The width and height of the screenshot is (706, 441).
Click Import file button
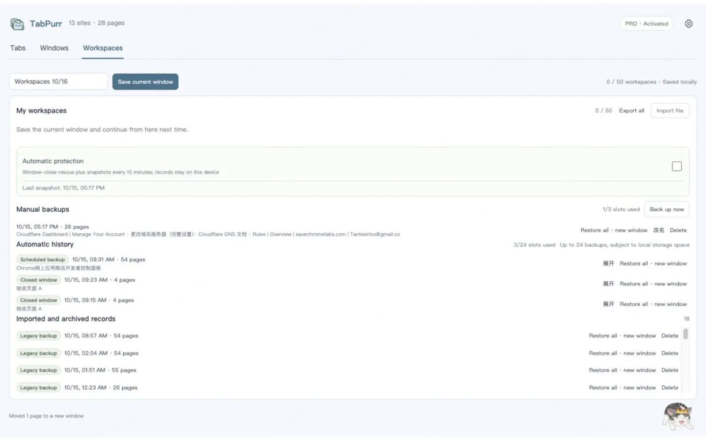coord(669,111)
